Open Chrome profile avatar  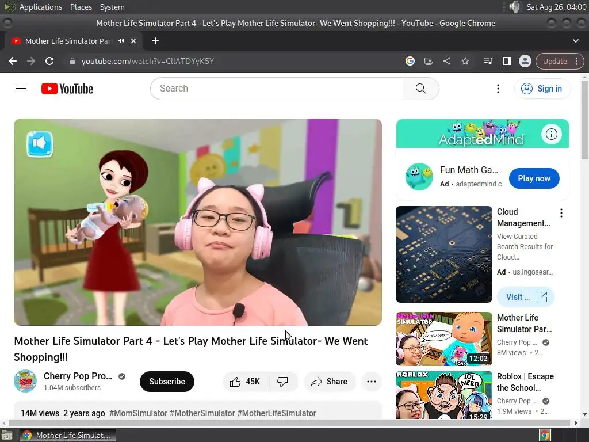525,61
